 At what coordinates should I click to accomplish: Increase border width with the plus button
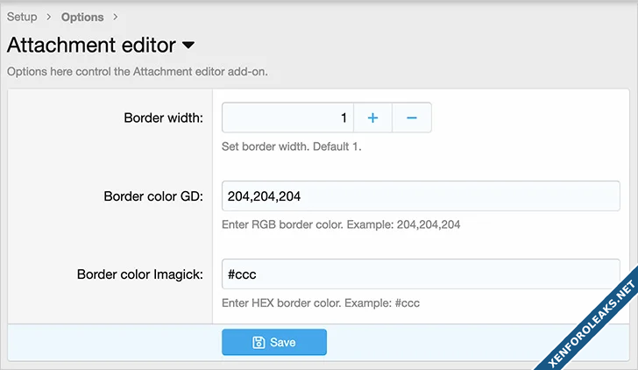(x=372, y=117)
